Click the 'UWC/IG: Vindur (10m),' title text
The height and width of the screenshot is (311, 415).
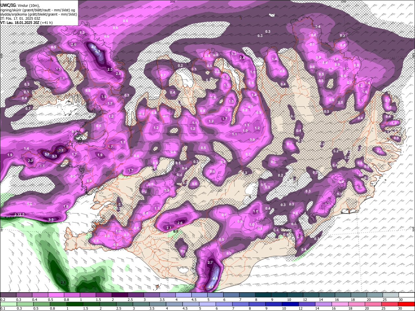click(20, 6)
